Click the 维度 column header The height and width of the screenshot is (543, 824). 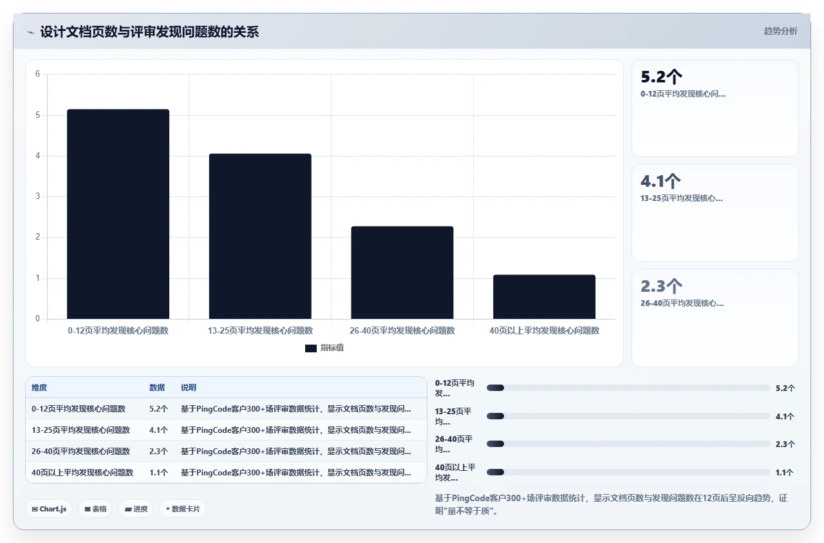(39, 388)
